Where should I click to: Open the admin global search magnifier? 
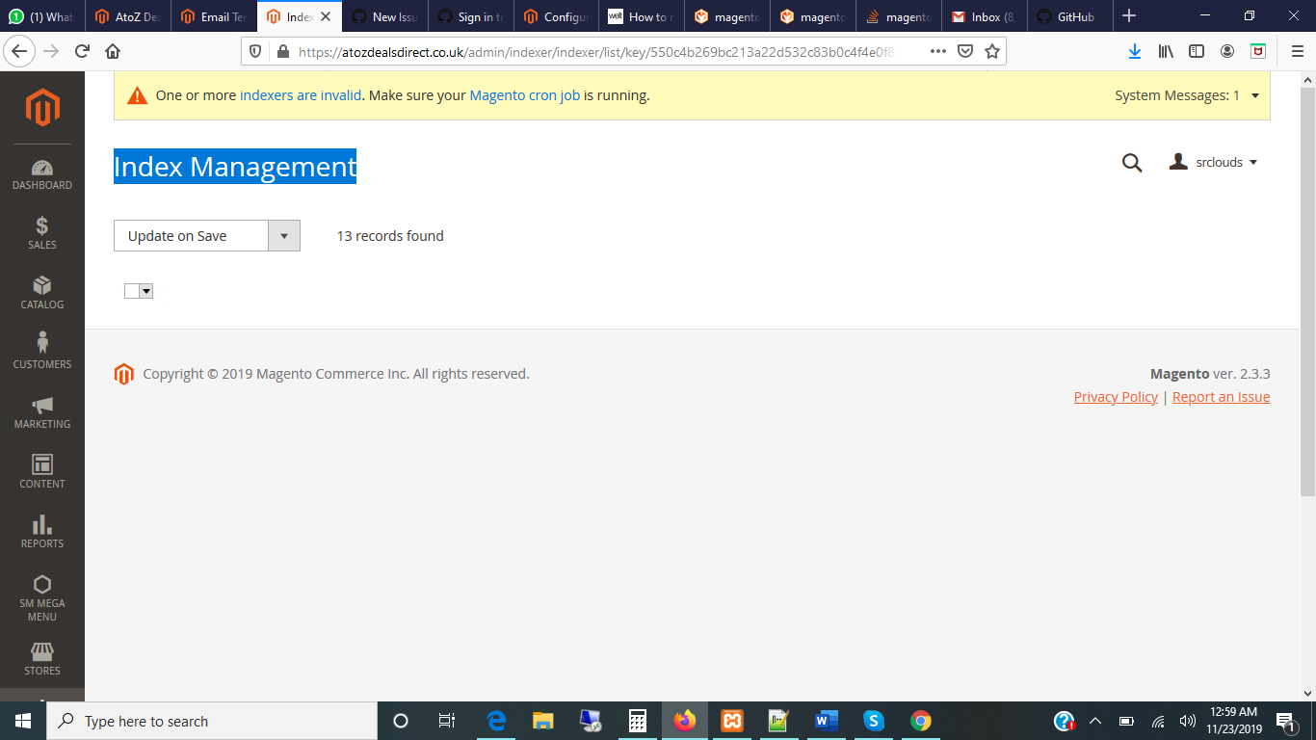pos(1131,163)
